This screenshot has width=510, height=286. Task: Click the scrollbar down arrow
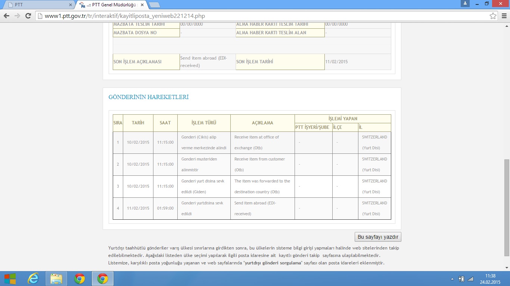tap(507, 268)
